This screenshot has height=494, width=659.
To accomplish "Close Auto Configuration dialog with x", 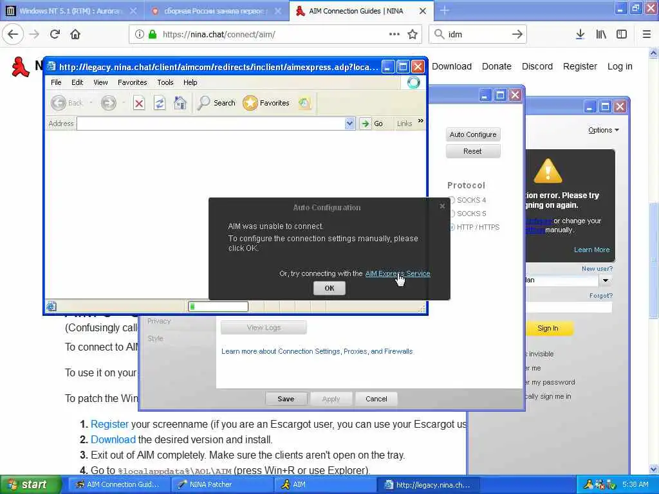I will click(x=442, y=206).
